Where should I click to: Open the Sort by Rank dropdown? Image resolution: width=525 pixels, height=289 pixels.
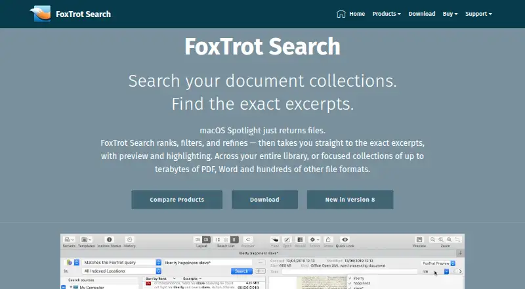pos(161,278)
